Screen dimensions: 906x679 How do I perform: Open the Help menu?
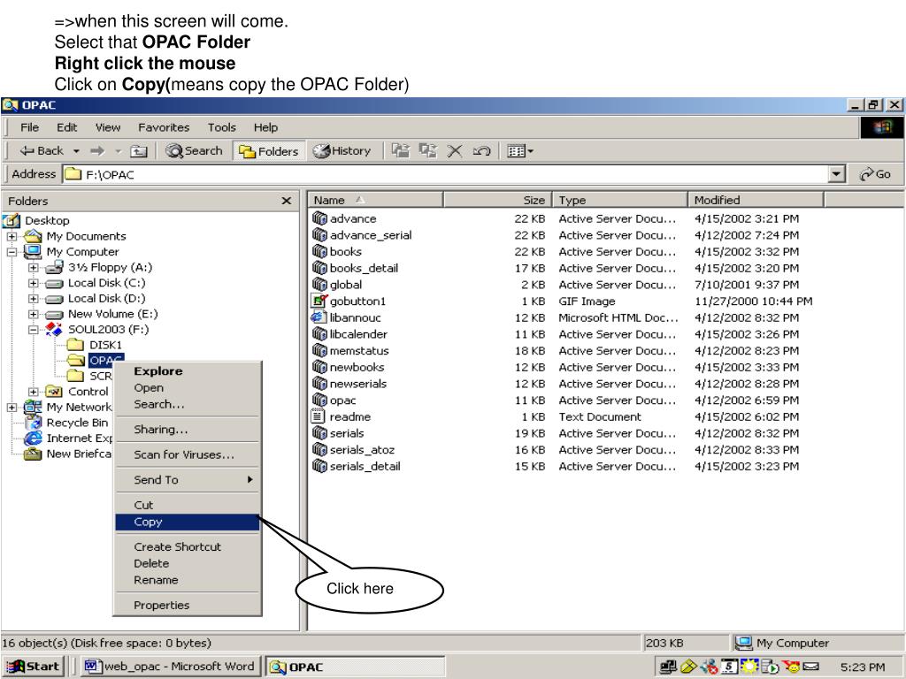point(265,127)
